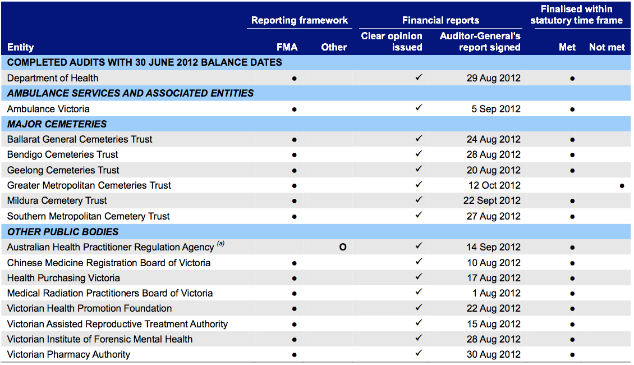The width and height of the screenshot is (634, 365).
Task: Click the 'Financial reports' group header
Action: point(441,20)
